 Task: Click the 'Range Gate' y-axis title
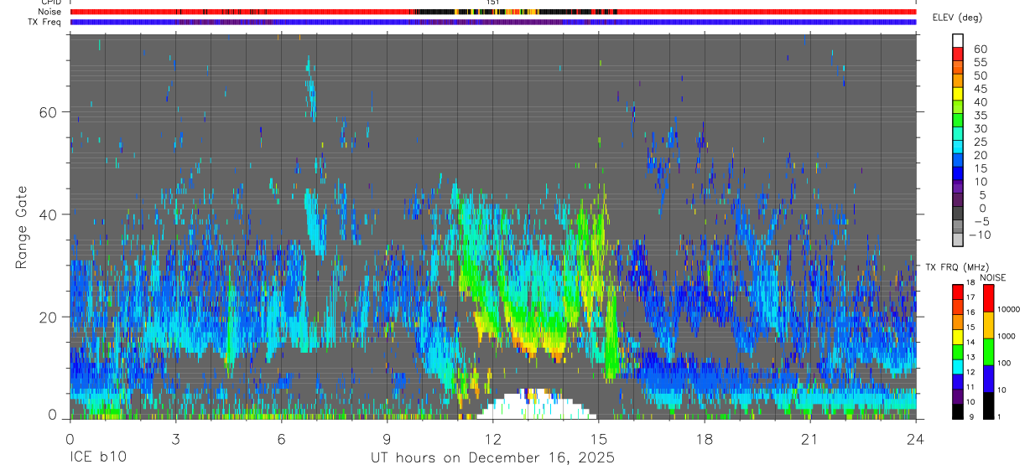click(22, 226)
